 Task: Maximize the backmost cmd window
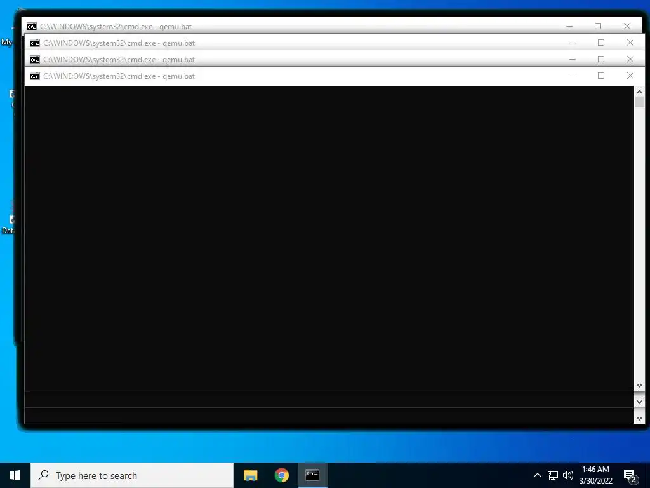(598, 26)
